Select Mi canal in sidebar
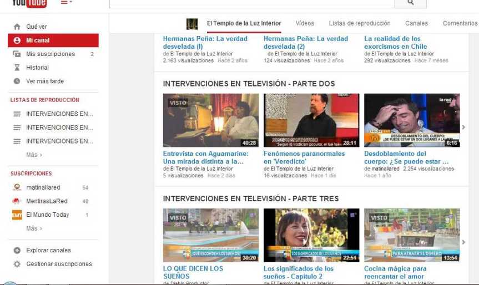Screen dimensions: 479x285 click(53, 40)
